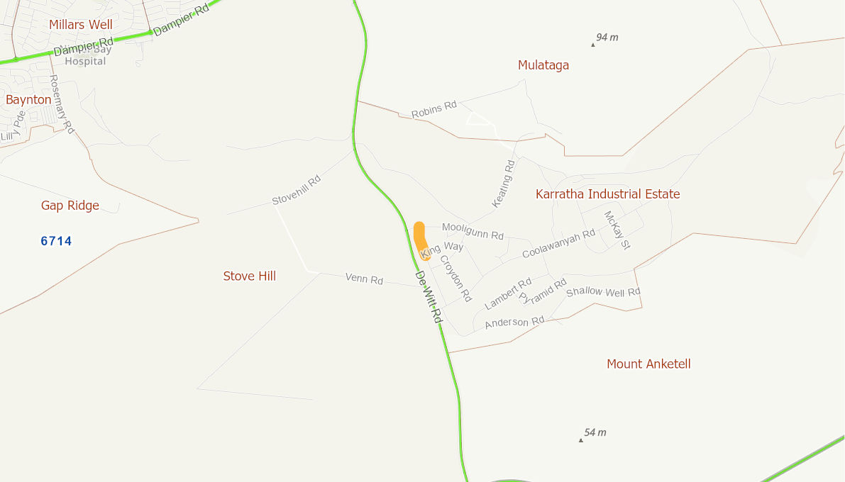Click the Gap Ridge suburb label
Viewport: 845px width, 482px height.
click(70, 206)
